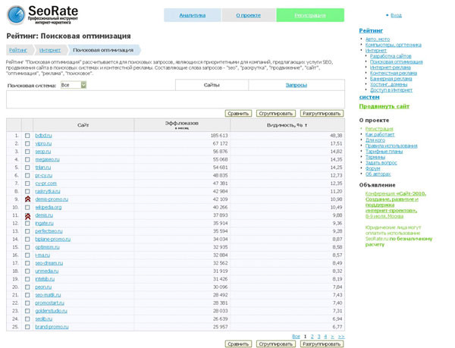Open the Разработка сайтов link
This screenshot has width=455, height=348.
pos(391,56)
